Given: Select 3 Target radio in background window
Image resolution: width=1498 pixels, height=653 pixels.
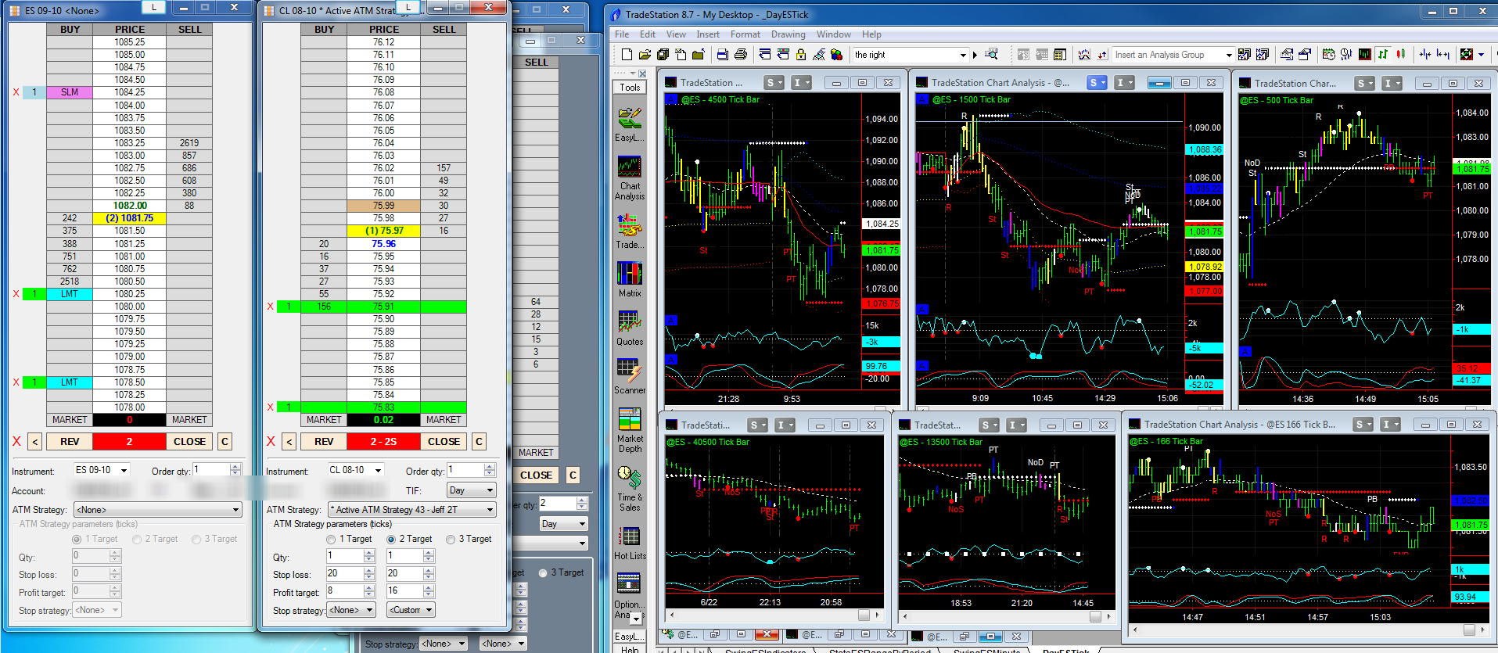Looking at the screenshot, I should pos(543,573).
